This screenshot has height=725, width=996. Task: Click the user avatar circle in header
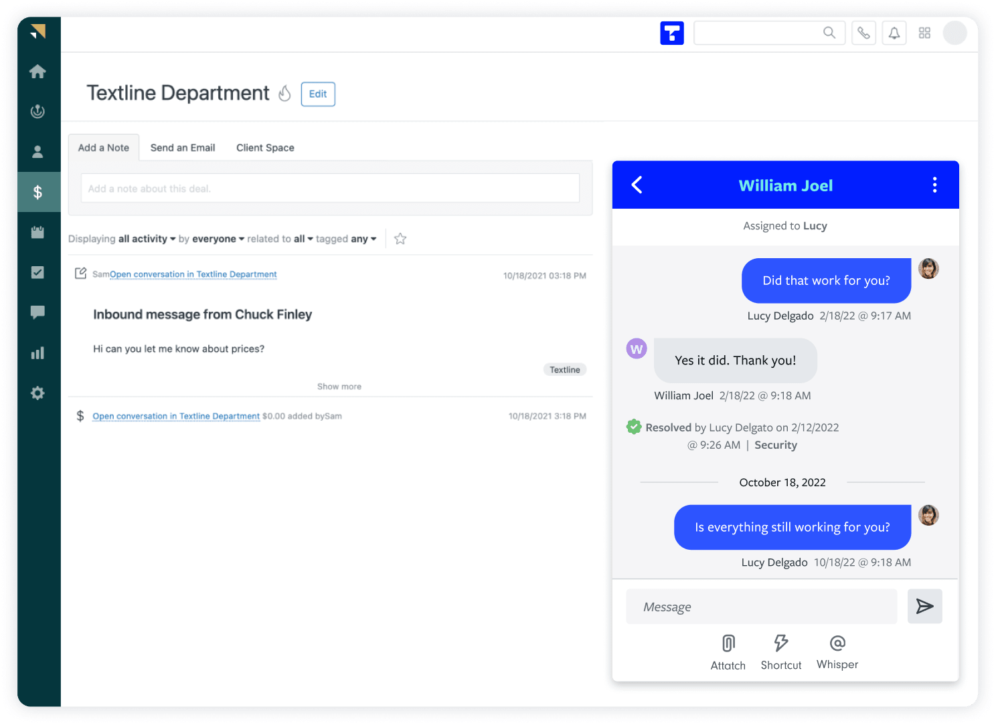[955, 33]
